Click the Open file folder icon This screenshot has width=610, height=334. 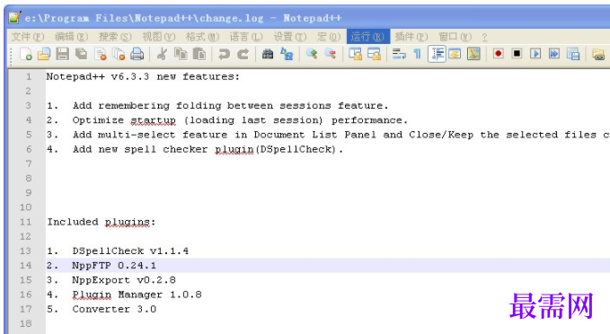(x=44, y=54)
